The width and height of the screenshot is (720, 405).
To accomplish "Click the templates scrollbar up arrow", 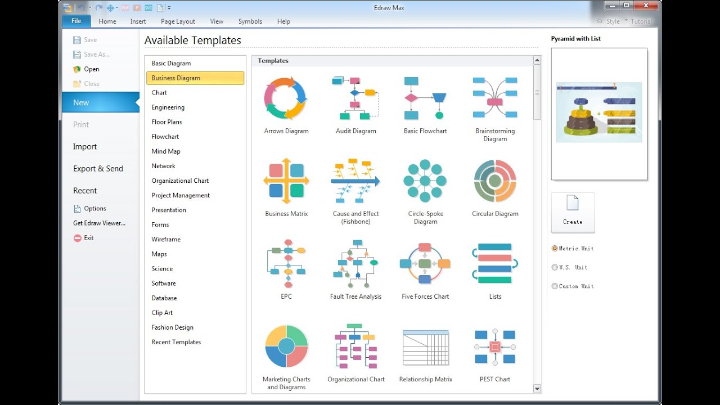I will click(537, 60).
